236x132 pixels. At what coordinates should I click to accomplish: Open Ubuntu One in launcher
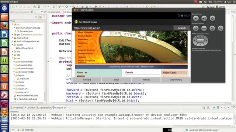[x=4, y=87]
